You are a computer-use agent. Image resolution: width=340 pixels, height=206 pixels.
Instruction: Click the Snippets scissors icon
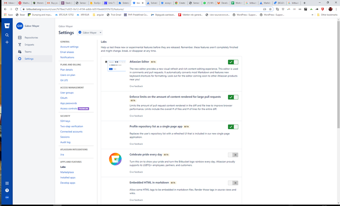[x=20, y=45]
